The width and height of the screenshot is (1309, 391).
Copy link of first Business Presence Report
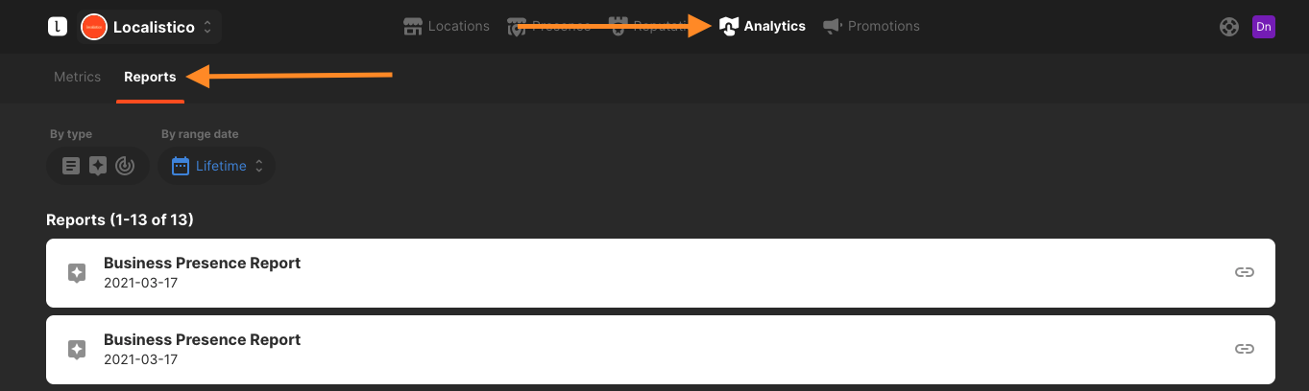pyautogui.click(x=1245, y=273)
